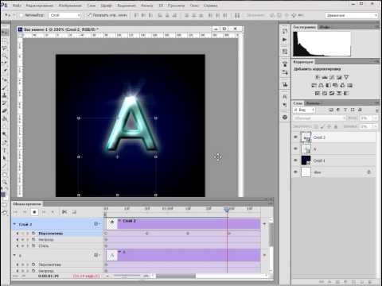382x286 pixels.
Task: Add a Photo Filter adjustment layer
Action: click(x=335, y=85)
